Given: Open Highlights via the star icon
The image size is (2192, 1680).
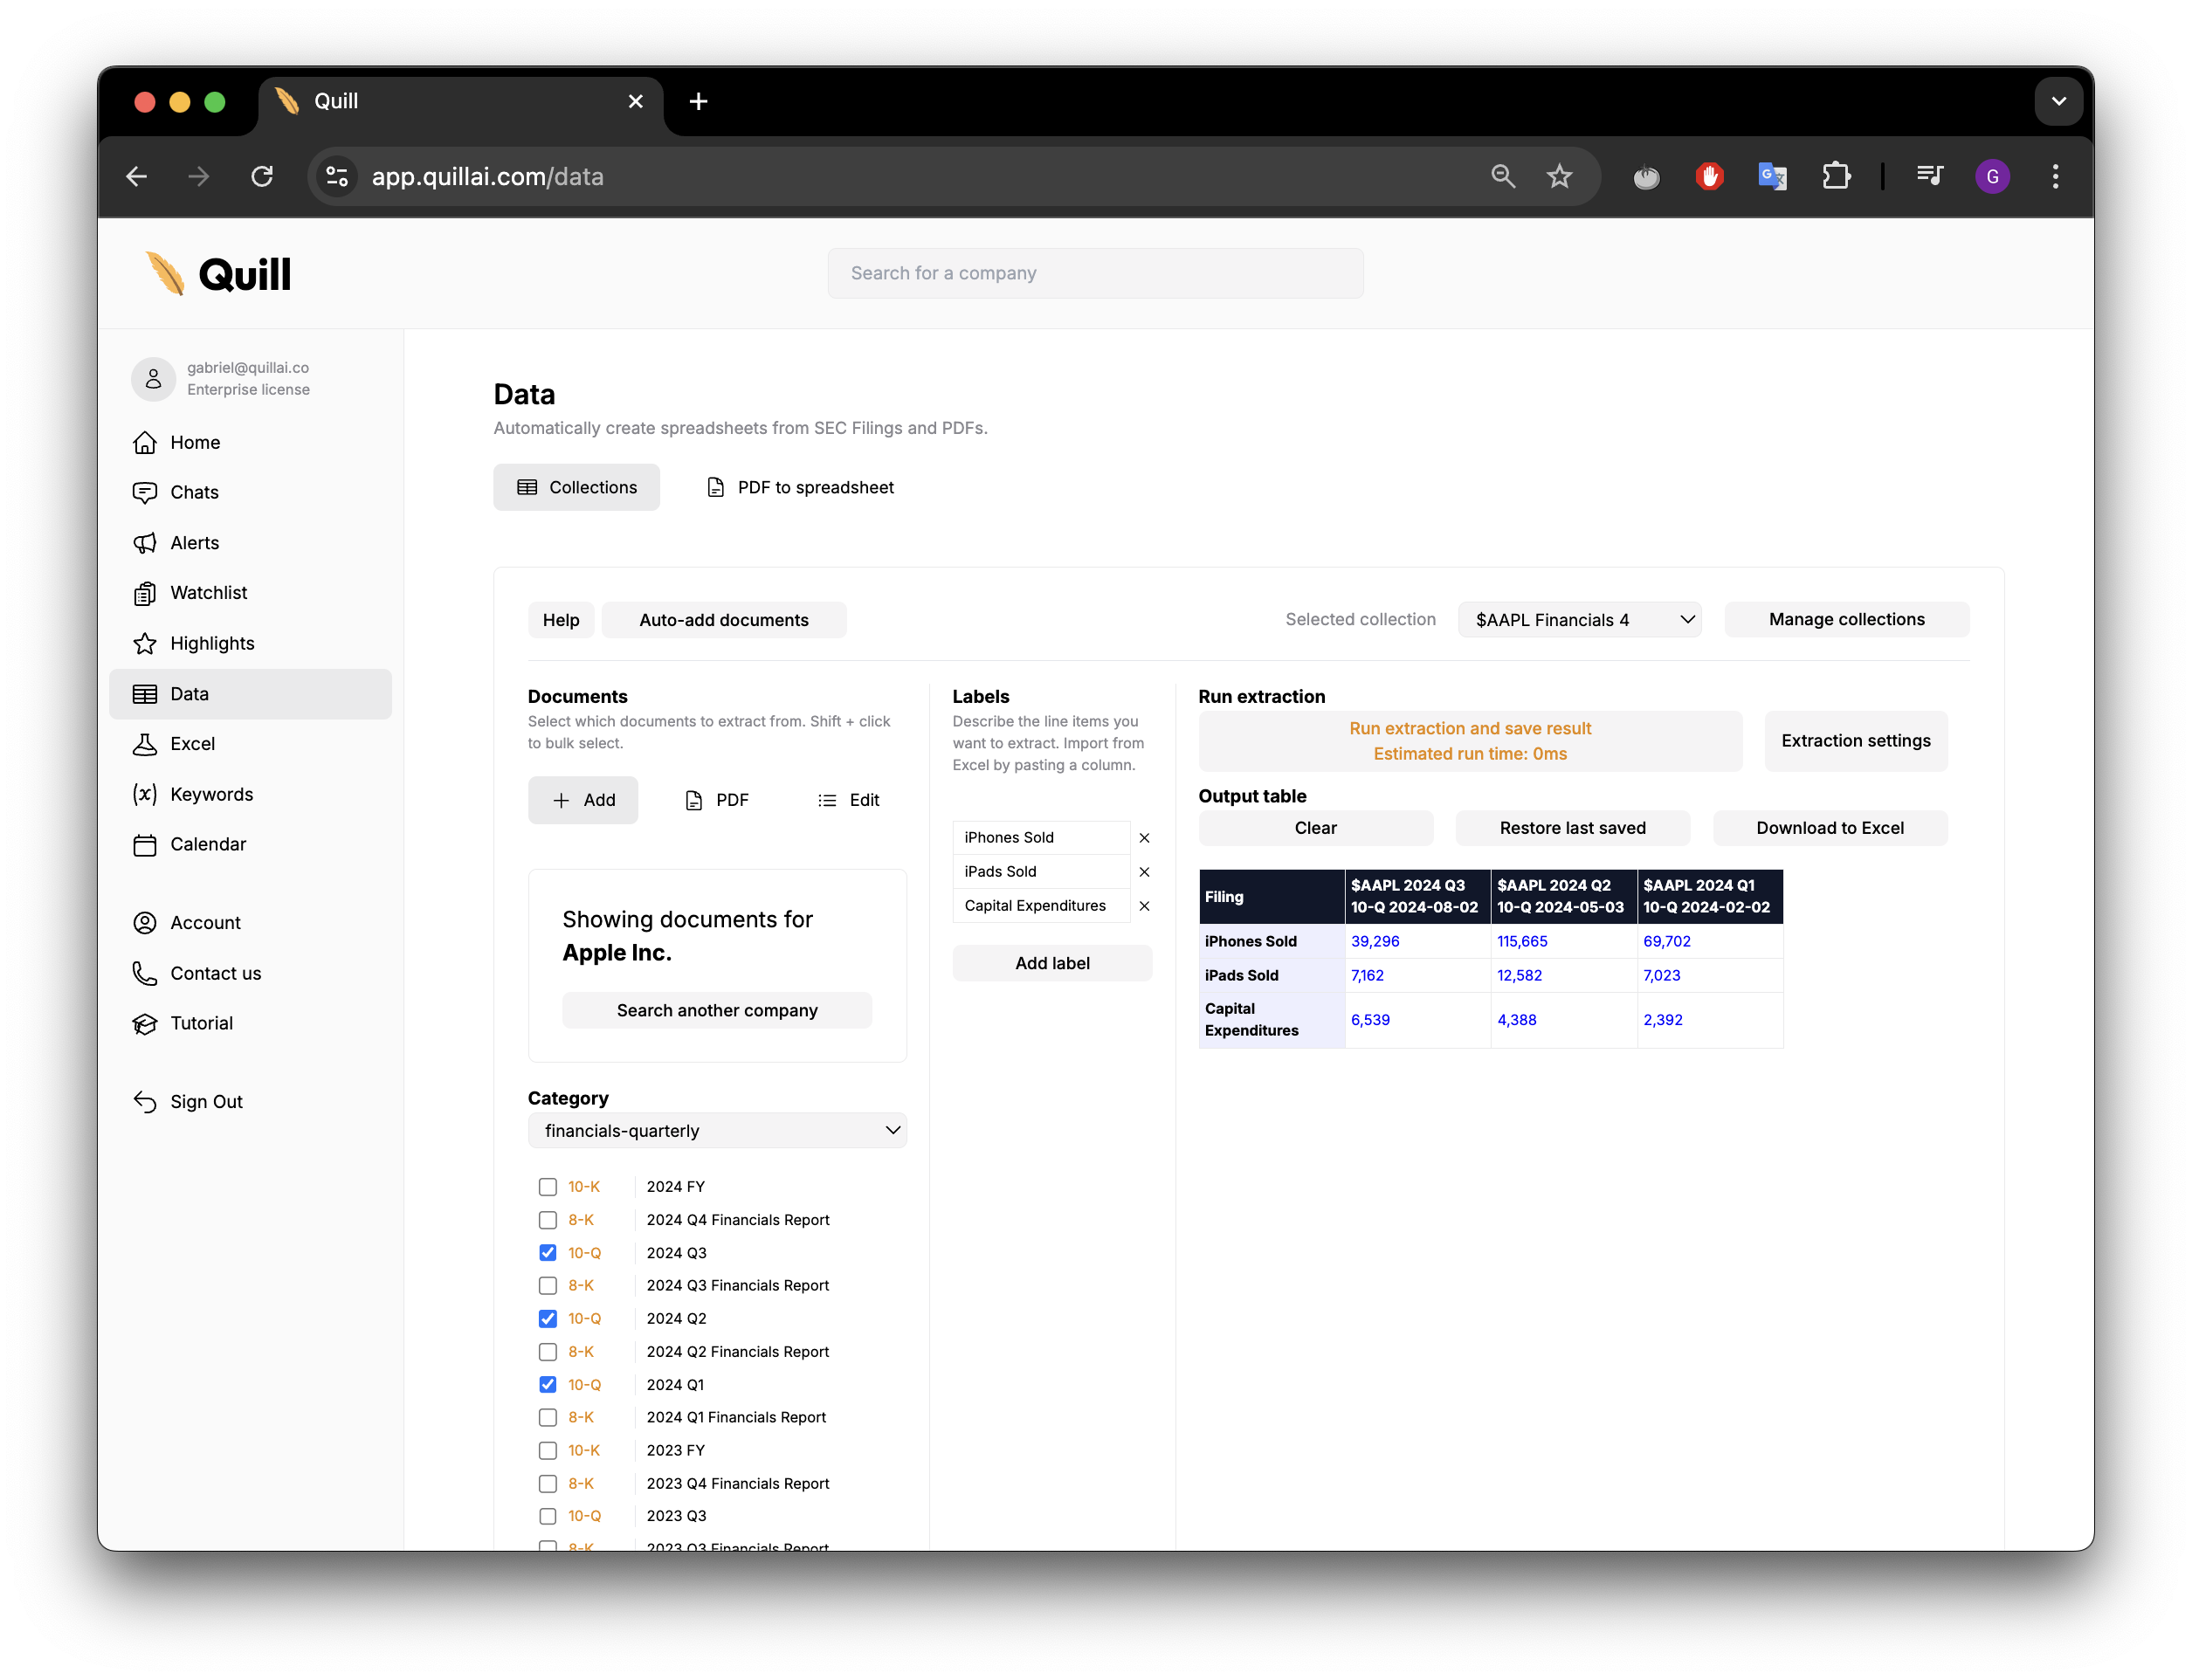Looking at the screenshot, I should click(x=146, y=643).
